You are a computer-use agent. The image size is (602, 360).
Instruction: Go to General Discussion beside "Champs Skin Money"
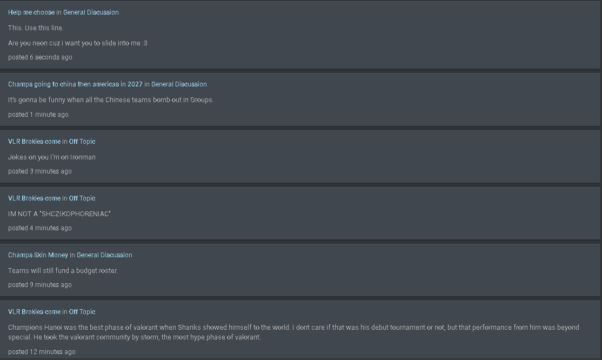[x=104, y=255]
